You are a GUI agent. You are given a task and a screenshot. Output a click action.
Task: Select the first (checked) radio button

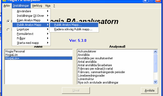(8, 21)
